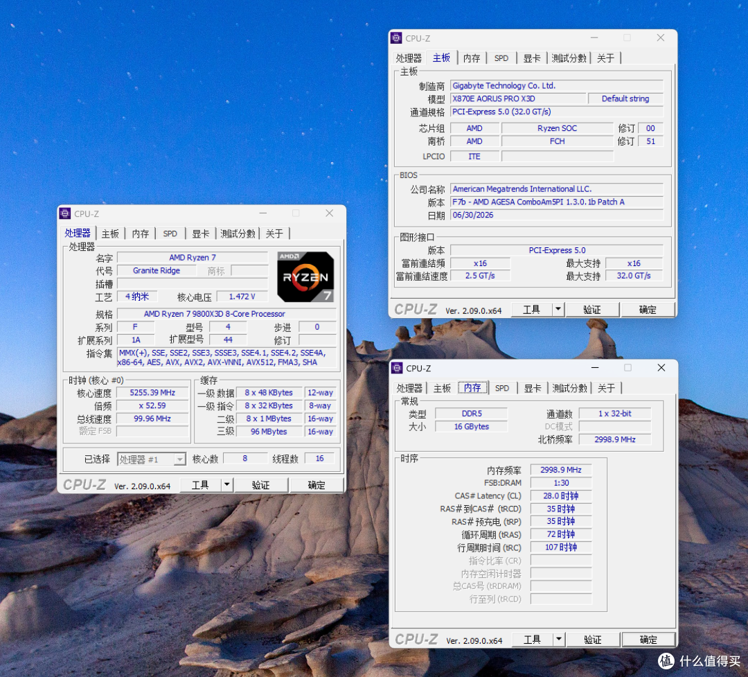Viewport: 748px width, 677px height.
Task: Go to 主板 tab in memory window
Action: pos(442,388)
